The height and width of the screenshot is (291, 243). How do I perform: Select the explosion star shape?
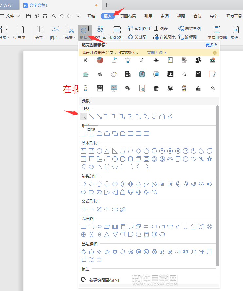(84, 252)
